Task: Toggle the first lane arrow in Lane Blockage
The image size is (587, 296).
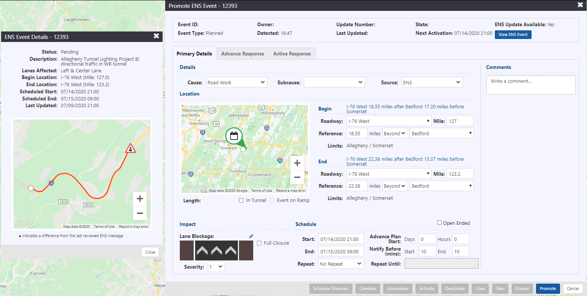Action: (x=202, y=250)
